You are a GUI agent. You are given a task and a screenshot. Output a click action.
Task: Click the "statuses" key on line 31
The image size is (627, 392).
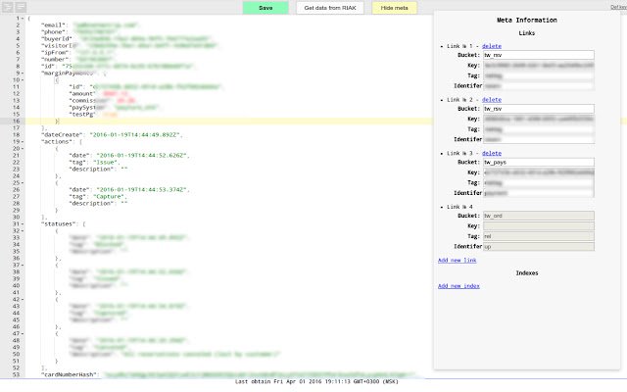[x=59, y=224]
